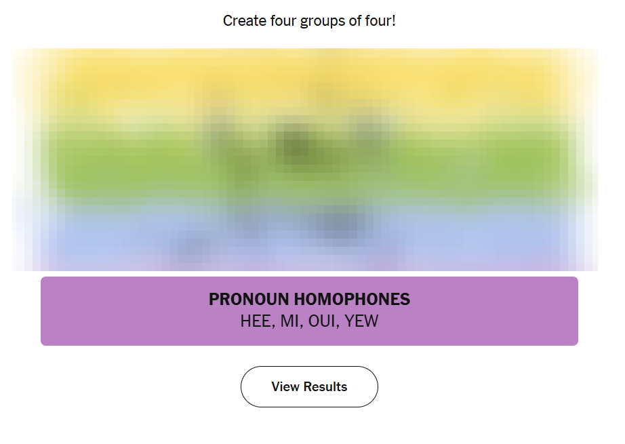Click the View Results button

click(x=309, y=387)
